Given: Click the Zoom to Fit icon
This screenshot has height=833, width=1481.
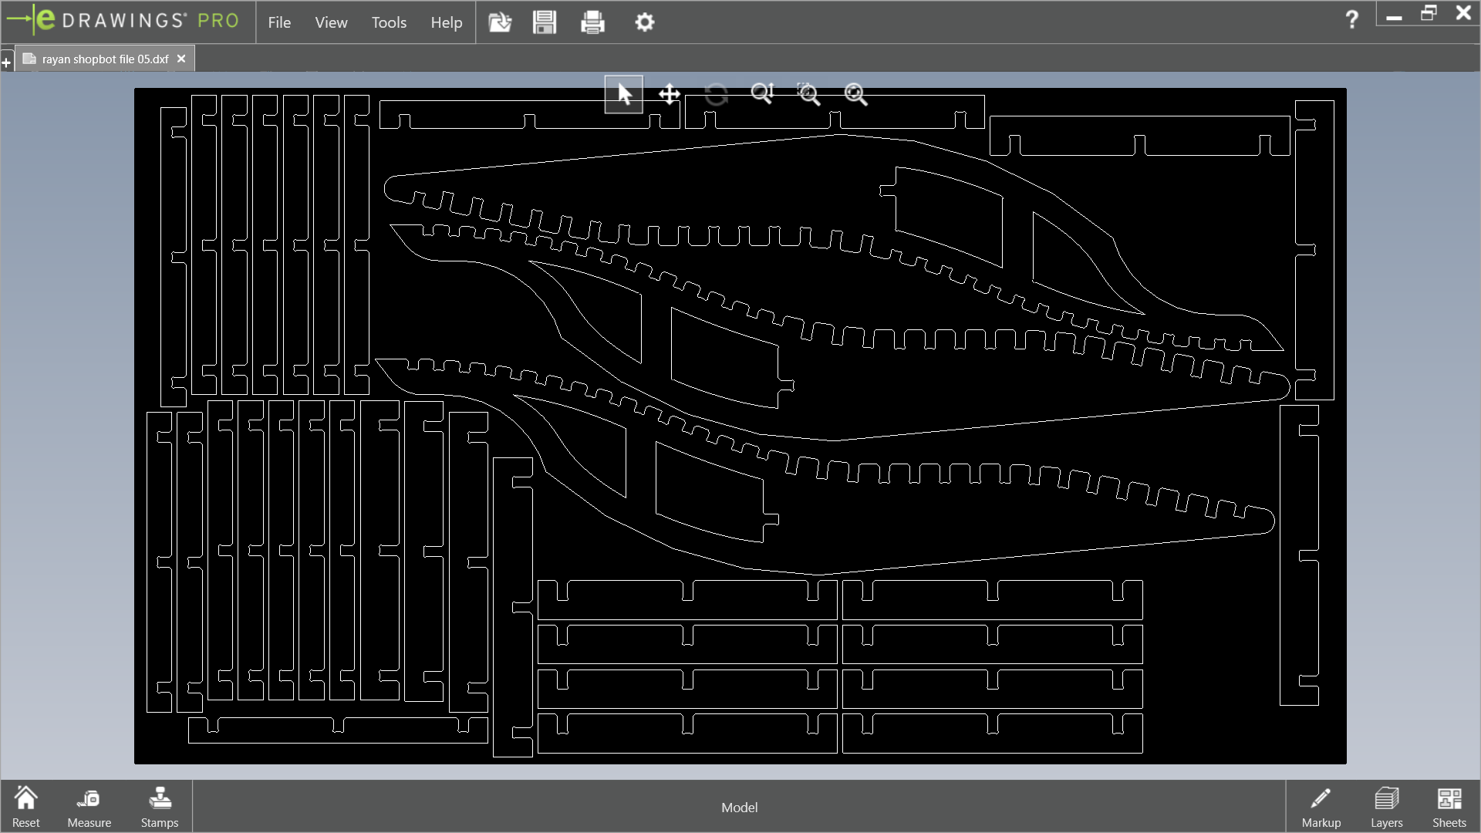Looking at the screenshot, I should 855,94.
